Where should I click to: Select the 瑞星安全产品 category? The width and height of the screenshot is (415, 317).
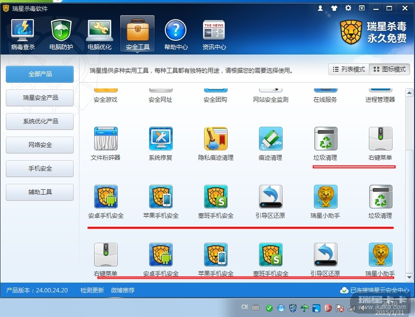tap(40, 98)
